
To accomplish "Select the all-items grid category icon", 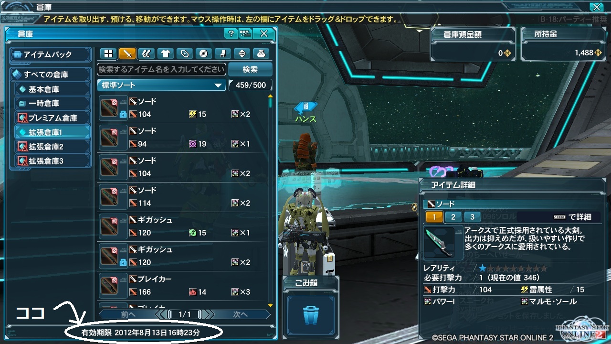I will coord(108,54).
